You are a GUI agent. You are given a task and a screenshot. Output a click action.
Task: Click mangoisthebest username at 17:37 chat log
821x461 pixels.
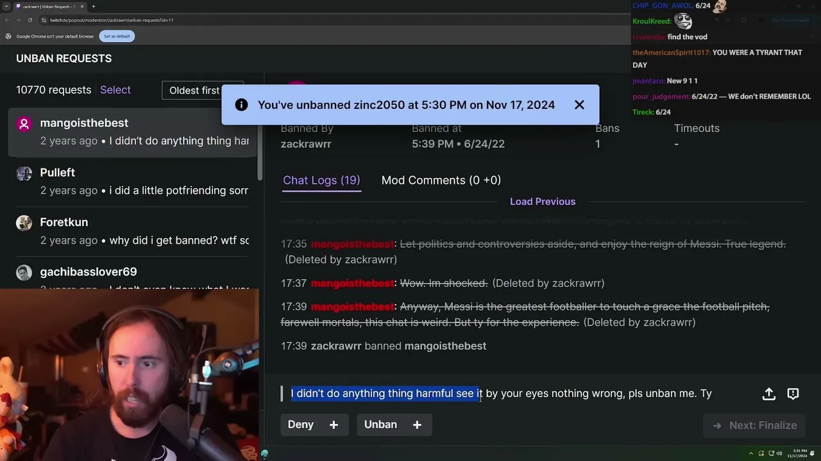[352, 283]
